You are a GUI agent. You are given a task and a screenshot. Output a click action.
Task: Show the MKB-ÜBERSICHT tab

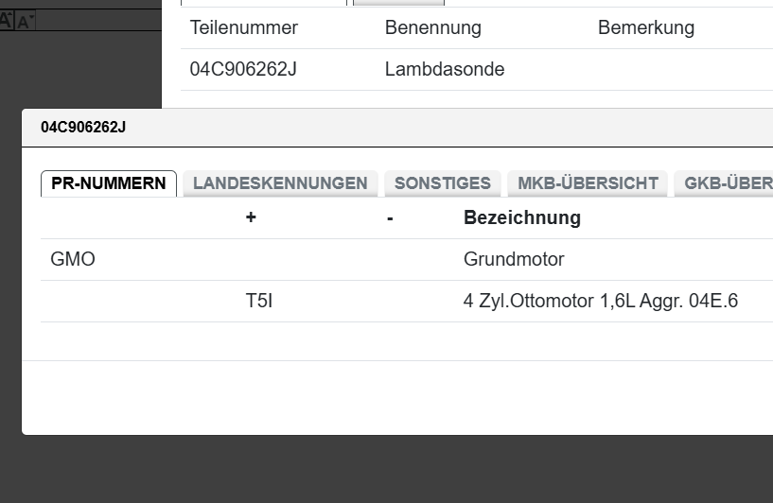click(x=588, y=183)
